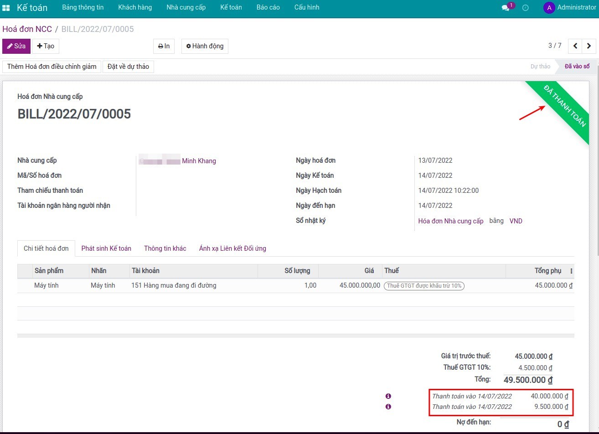Open the Minh Khang vendor link
The height and width of the screenshot is (434, 599).
tap(199, 161)
